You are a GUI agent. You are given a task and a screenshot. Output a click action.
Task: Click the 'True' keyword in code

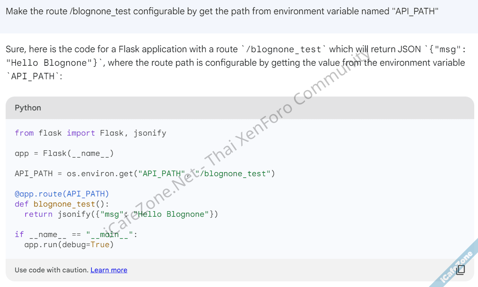100,245
